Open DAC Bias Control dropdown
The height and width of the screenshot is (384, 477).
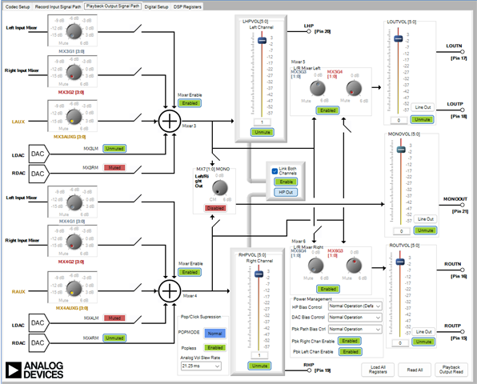(x=355, y=318)
